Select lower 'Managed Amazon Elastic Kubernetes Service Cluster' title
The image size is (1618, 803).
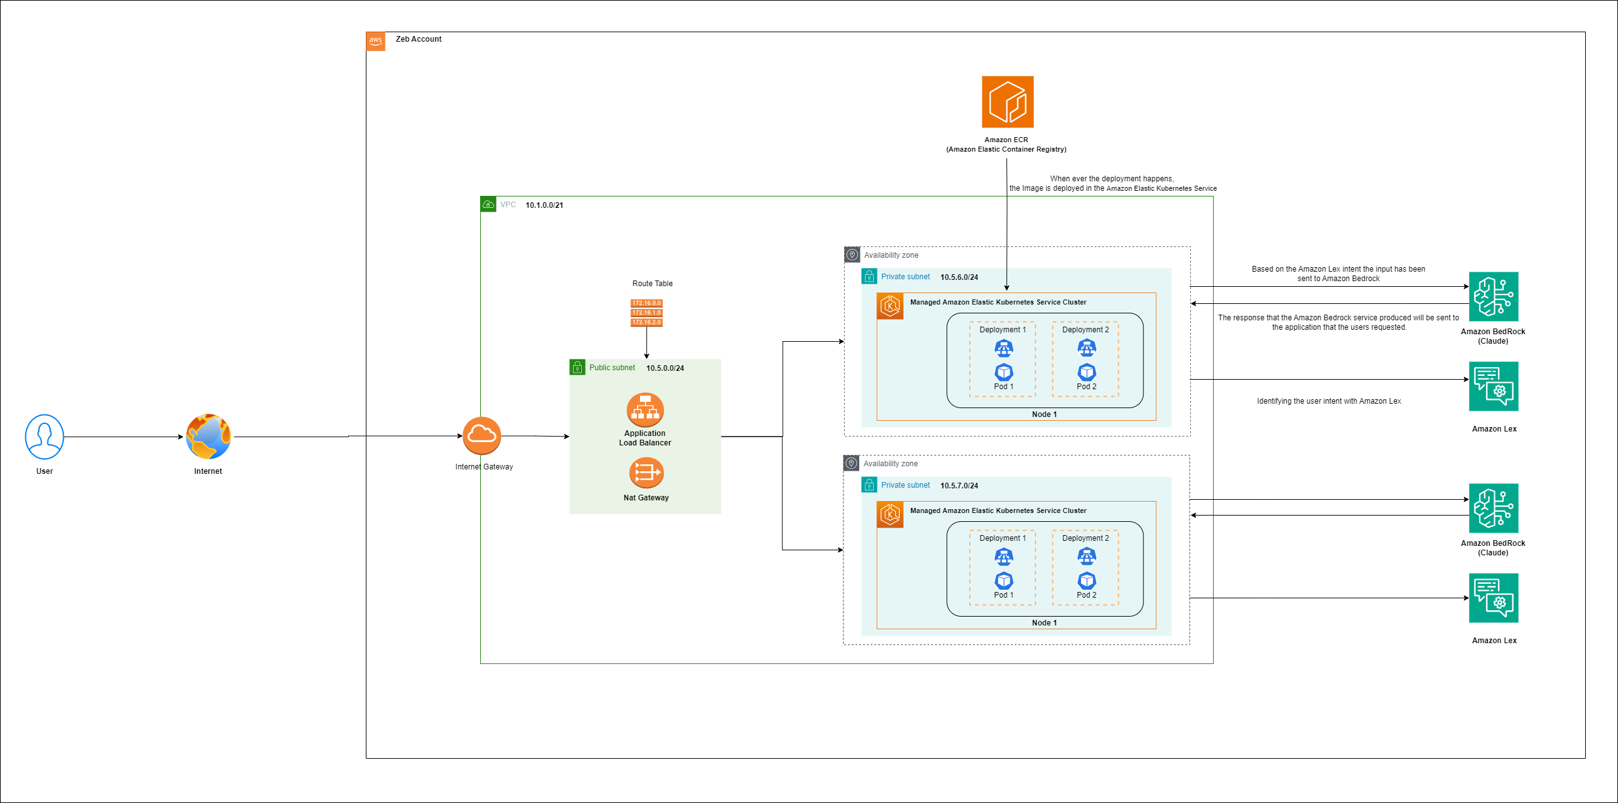pyautogui.click(x=998, y=511)
